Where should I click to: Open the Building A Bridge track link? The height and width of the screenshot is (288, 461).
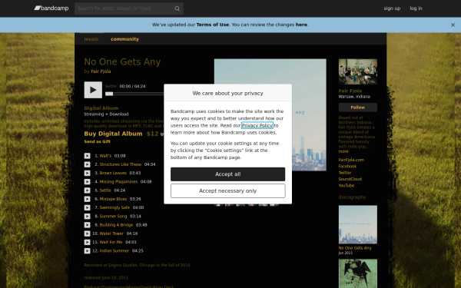click(x=116, y=225)
